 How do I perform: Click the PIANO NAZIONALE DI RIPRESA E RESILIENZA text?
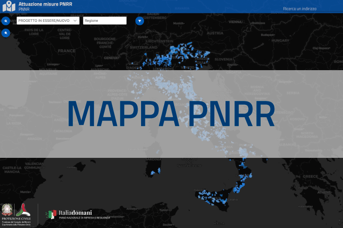[x=84, y=218]
